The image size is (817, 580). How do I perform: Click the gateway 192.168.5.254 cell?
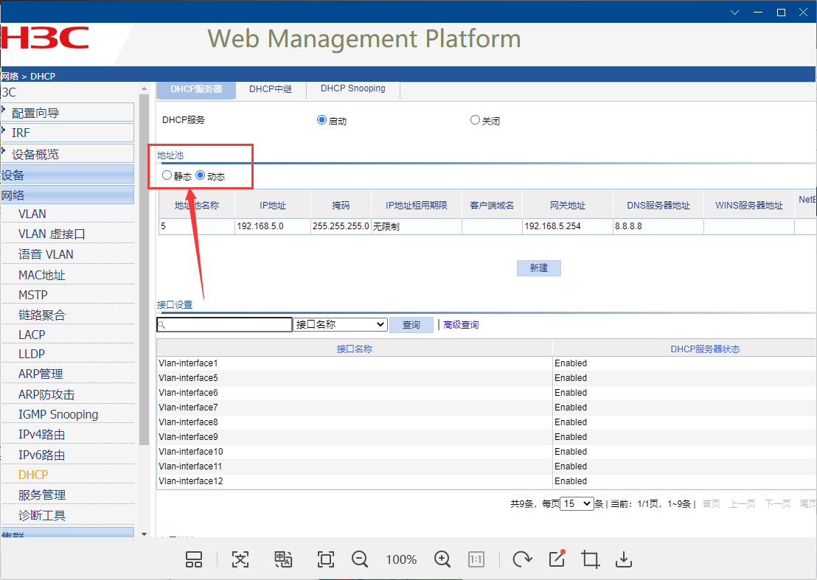coord(568,226)
